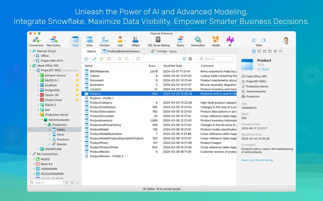Viewport: 323px width, 201px height.
Task: Select the Production Server connection
Action: pyautogui.click(x=57, y=115)
